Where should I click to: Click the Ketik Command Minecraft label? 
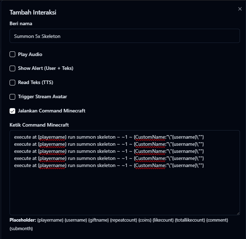point(39,125)
